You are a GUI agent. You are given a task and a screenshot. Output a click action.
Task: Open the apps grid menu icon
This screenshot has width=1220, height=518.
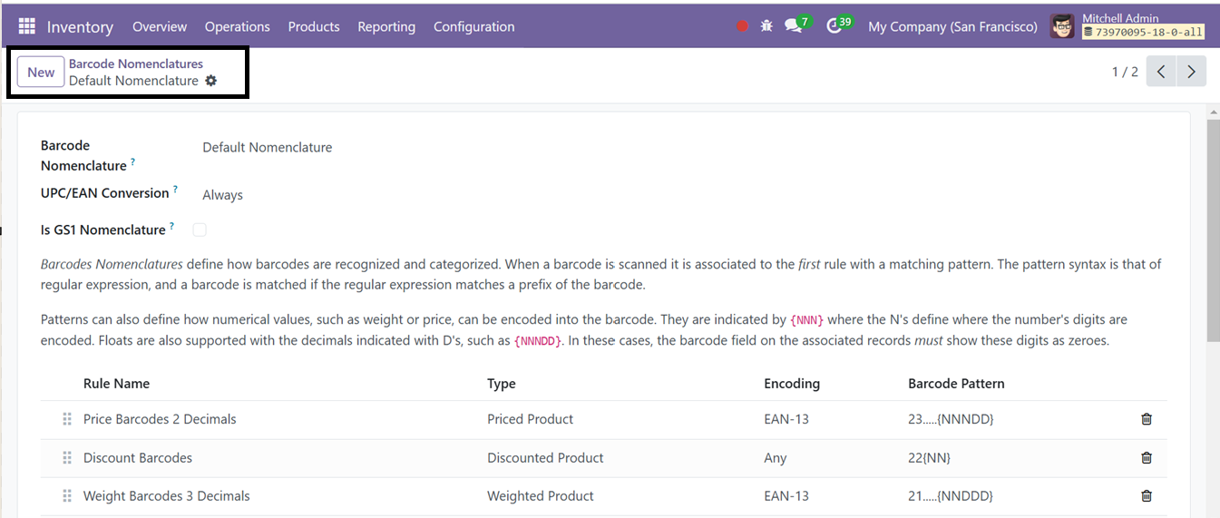coord(26,26)
